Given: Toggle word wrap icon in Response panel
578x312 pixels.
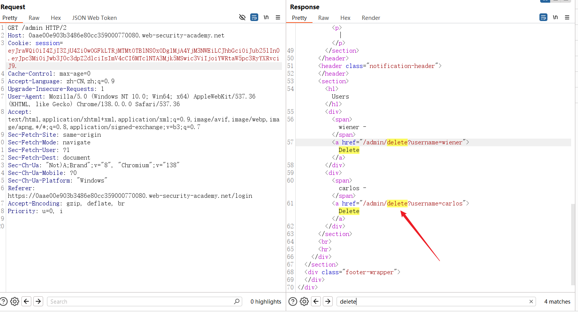Looking at the screenshot, I should 543,18.
